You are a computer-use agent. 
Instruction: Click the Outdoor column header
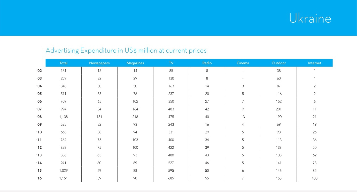pyautogui.click(x=279, y=63)
